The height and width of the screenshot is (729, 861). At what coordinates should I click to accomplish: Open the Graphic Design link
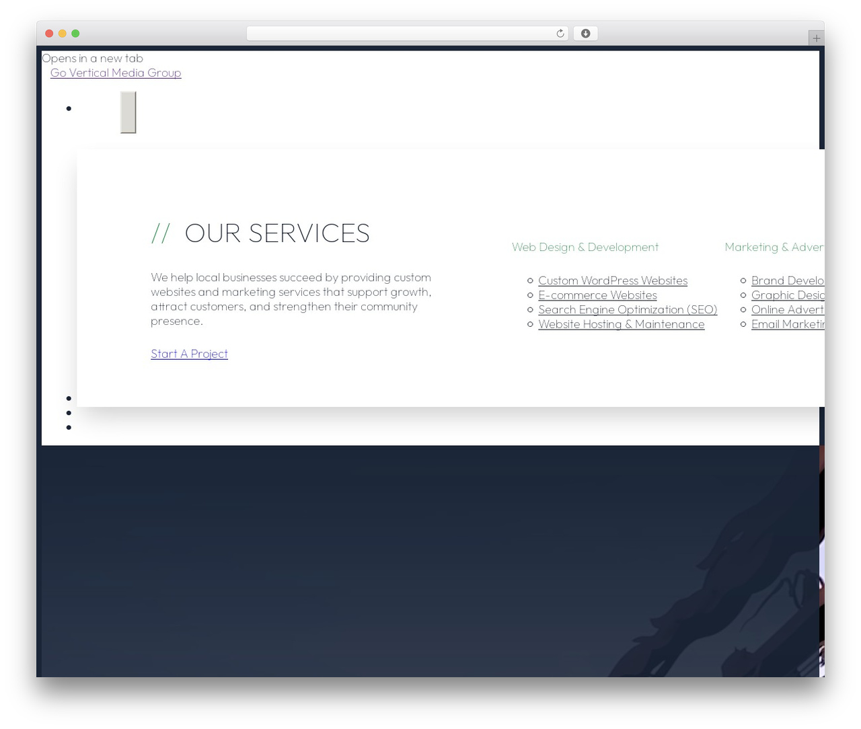[788, 295]
